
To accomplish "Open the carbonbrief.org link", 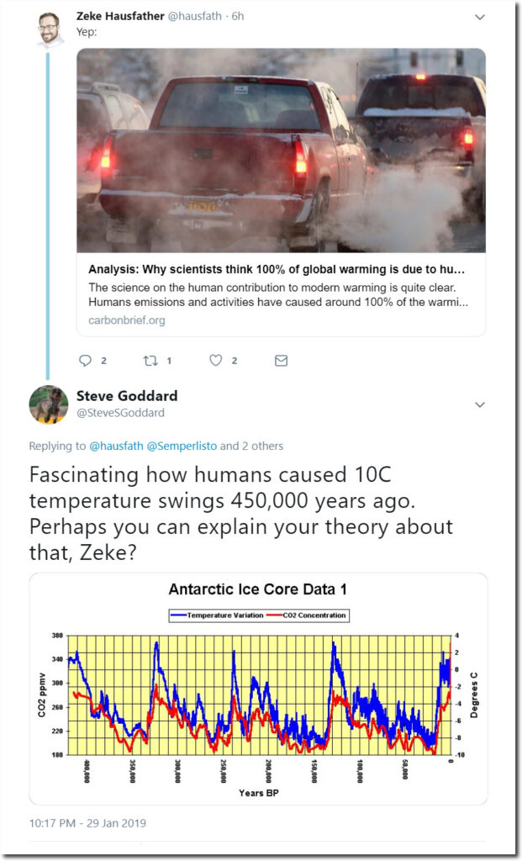I will [127, 320].
